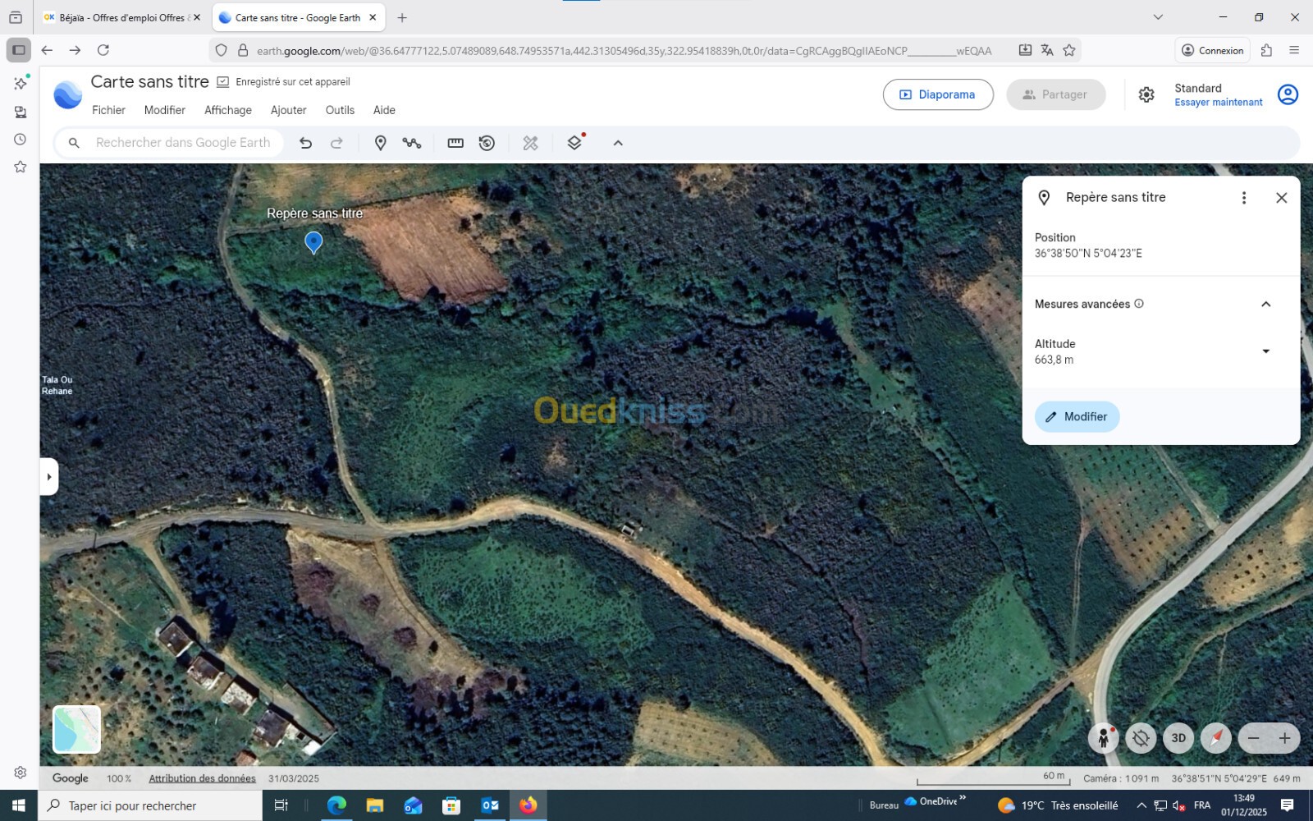Switch to Béjaïa Offres d'emploi tab
Screen dimensions: 1313x821
pos(121,17)
